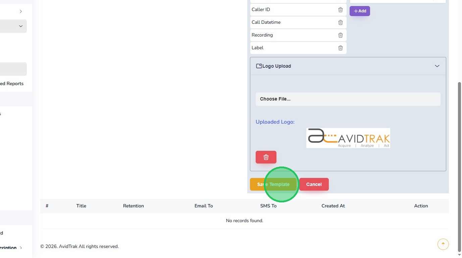This screenshot has height=258, width=462.
Task: Click the Email To column header
Action: [204, 206]
